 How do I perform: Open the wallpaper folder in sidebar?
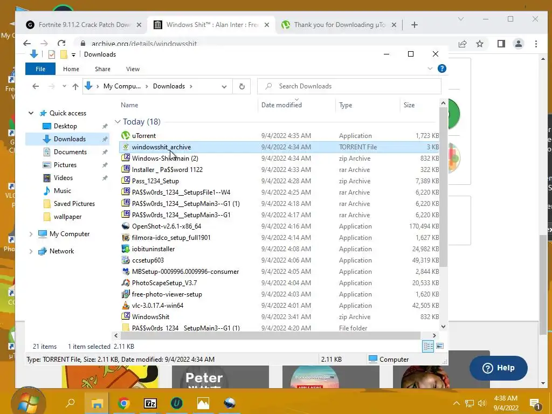coord(67,217)
